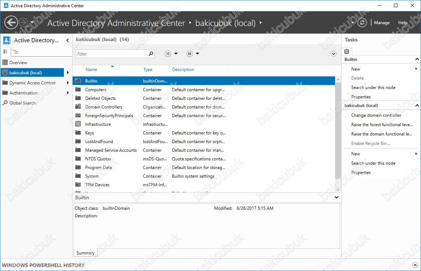
Task: Sort the list by Description column
Action: tap(183, 70)
